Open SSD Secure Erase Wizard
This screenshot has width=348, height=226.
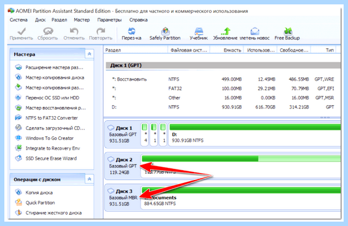tap(51, 158)
